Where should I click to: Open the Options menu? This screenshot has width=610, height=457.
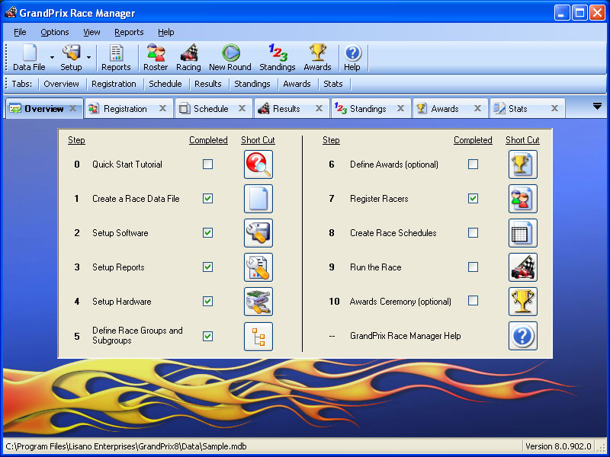click(x=55, y=32)
